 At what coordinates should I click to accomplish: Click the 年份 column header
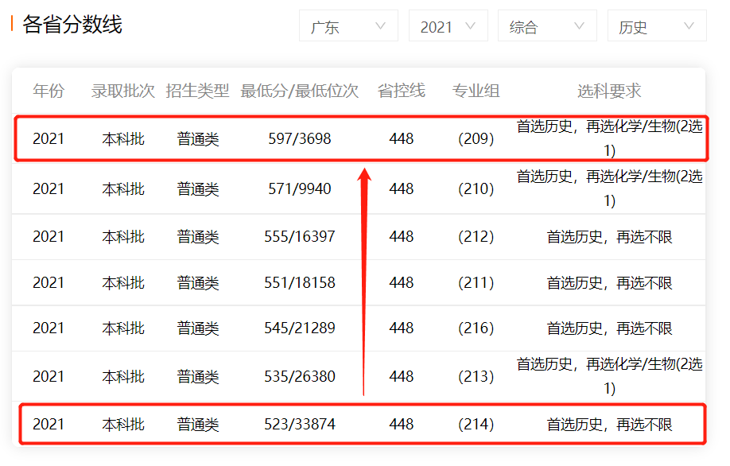[49, 91]
